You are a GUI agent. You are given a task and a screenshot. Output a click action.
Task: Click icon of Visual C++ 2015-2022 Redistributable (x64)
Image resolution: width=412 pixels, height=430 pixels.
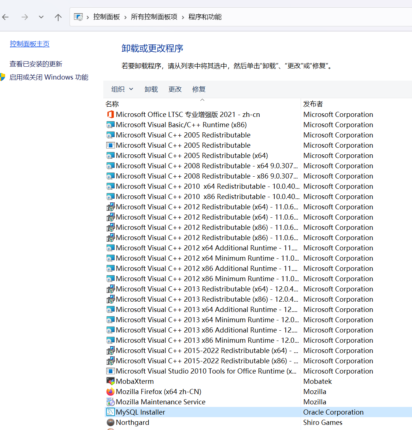(110, 351)
